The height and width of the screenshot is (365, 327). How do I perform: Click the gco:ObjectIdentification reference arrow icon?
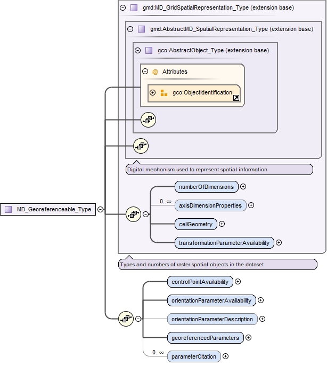(x=236, y=98)
